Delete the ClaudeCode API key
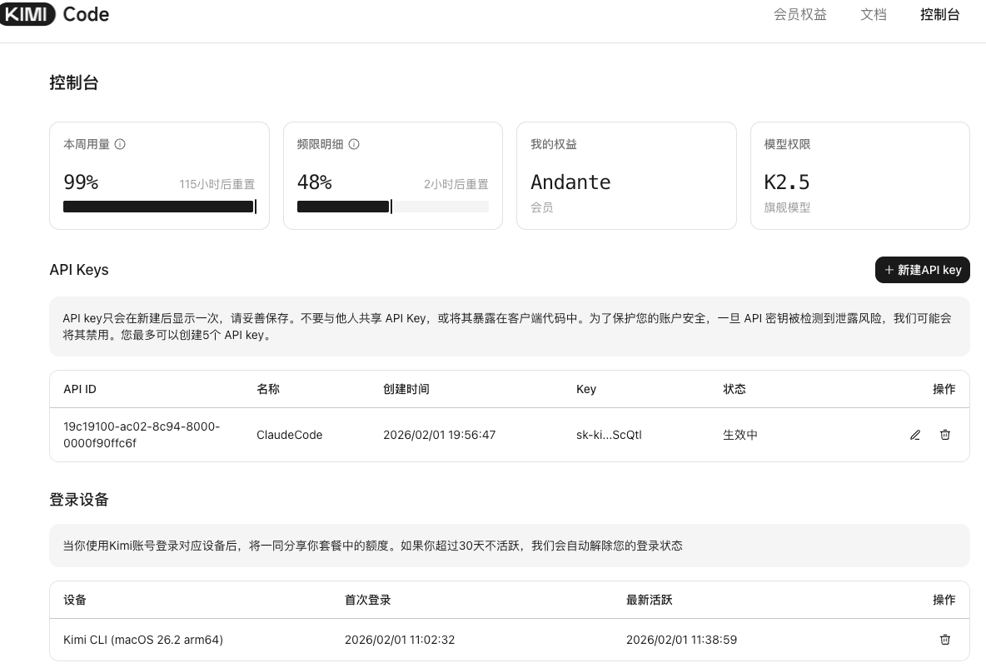 click(945, 435)
